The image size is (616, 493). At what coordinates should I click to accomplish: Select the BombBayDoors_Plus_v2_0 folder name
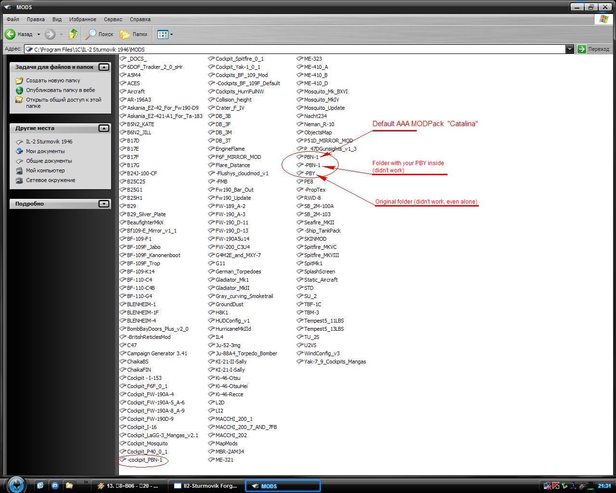click(158, 329)
